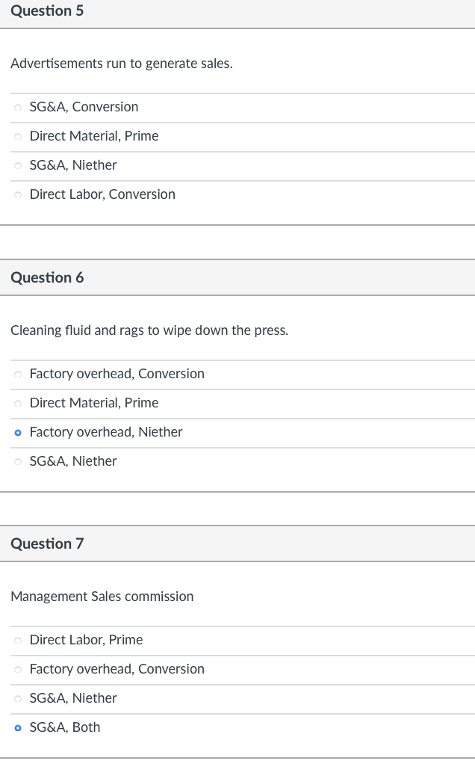Choose 'Direct Material, Prime' under Question 5
Image resolution: width=475 pixels, height=761 pixels.
(18, 136)
